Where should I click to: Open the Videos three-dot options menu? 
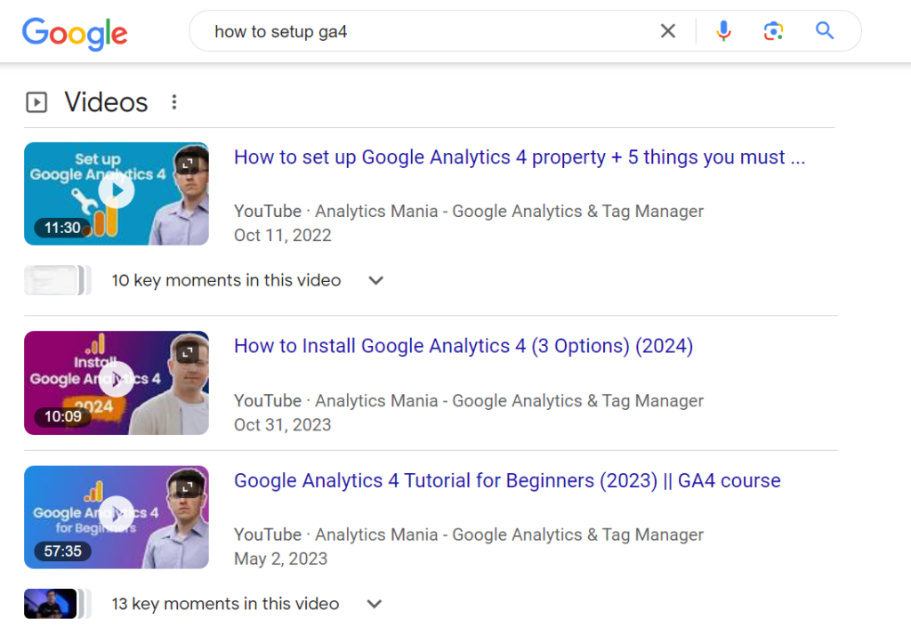pos(174,102)
